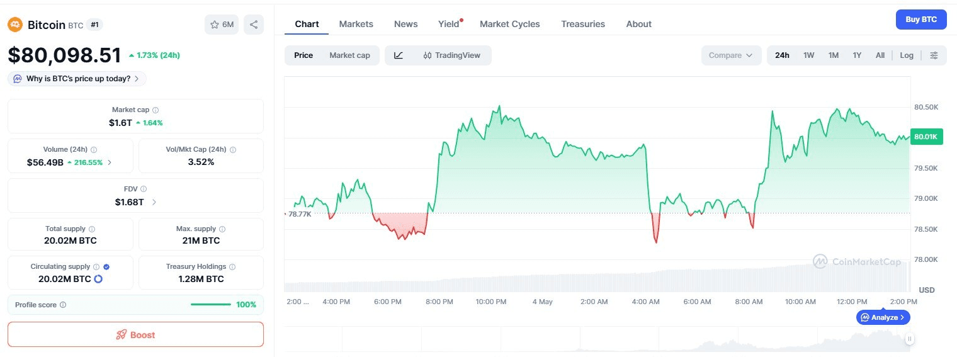Open the share icon button
This screenshot has height=357, width=957.
click(254, 25)
